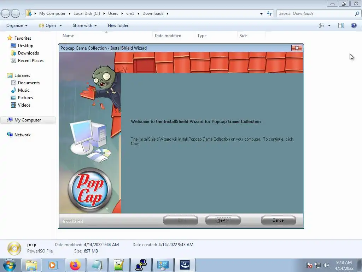362x272 pixels.
Task: Click the search magnifier icon
Action: coord(357,13)
